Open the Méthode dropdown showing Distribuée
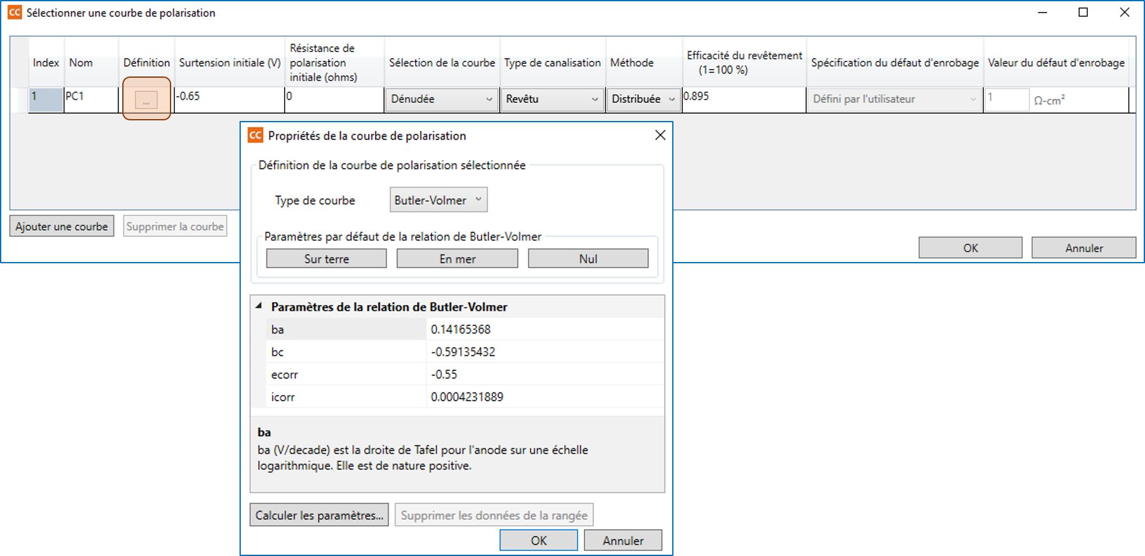The height and width of the screenshot is (556, 1145). pyautogui.click(x=643, y=99)
